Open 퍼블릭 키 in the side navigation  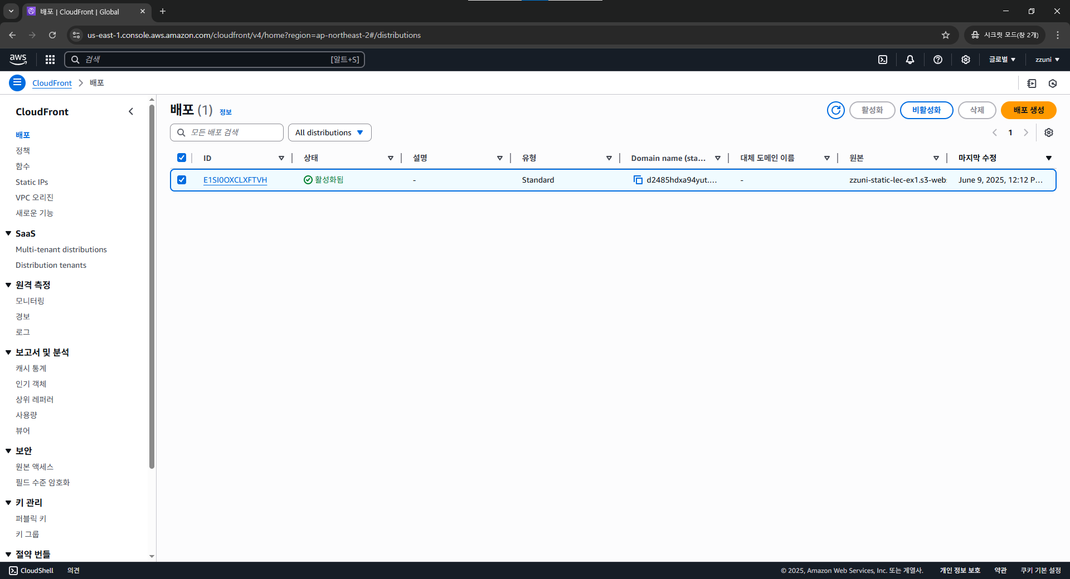[31, 518]
